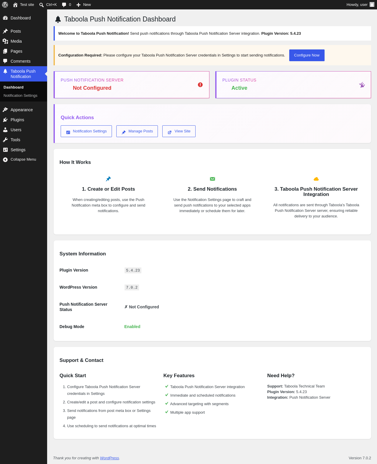The height and width of the screenshot is (464, 377).
Task: Click the red Not Configured text in the server card
Action: [x=92, y=88]
